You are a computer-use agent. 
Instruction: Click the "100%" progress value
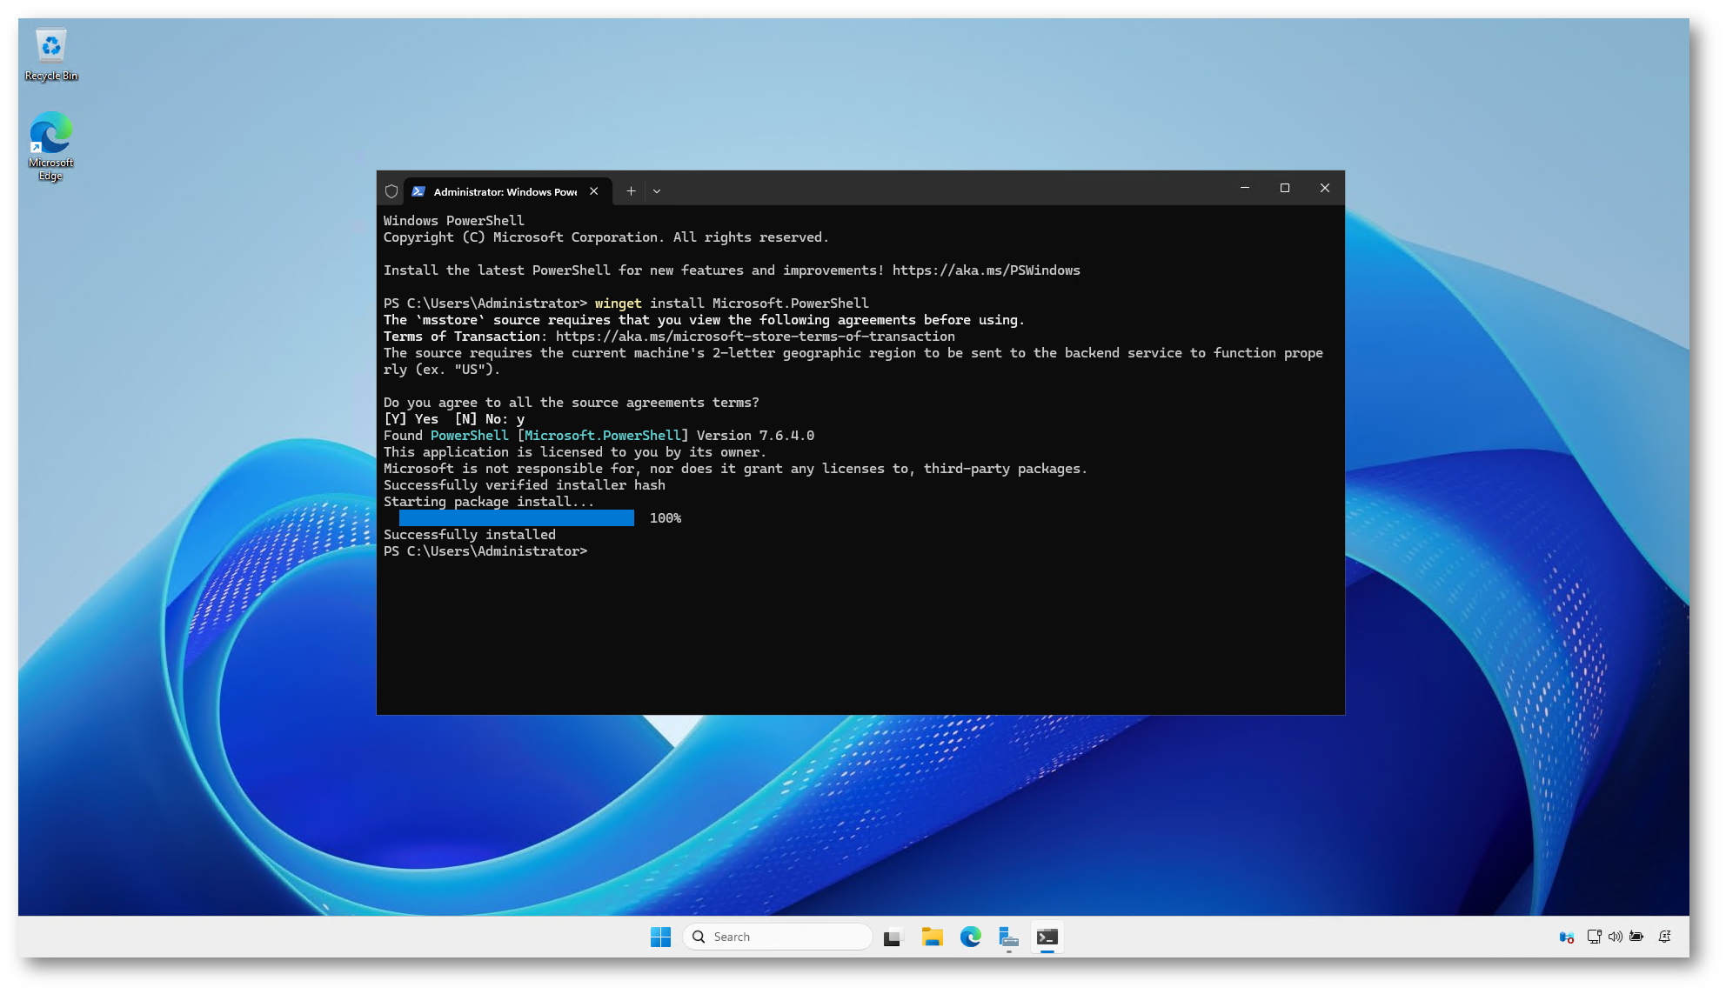point(666,518)
